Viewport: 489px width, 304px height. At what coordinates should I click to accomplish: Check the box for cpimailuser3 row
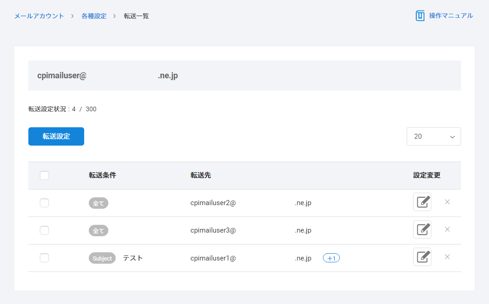[x=44, y=230]
